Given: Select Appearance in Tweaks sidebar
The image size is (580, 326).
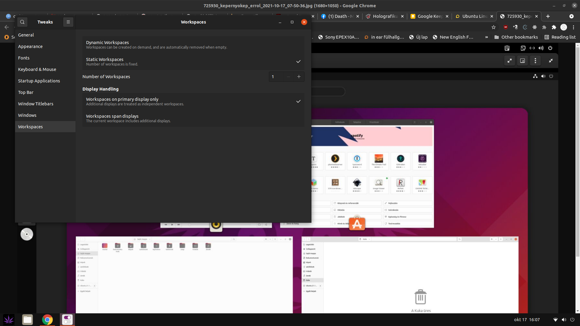Looking at the screenshot, I should pyautogui.click(x=45, y=46).
